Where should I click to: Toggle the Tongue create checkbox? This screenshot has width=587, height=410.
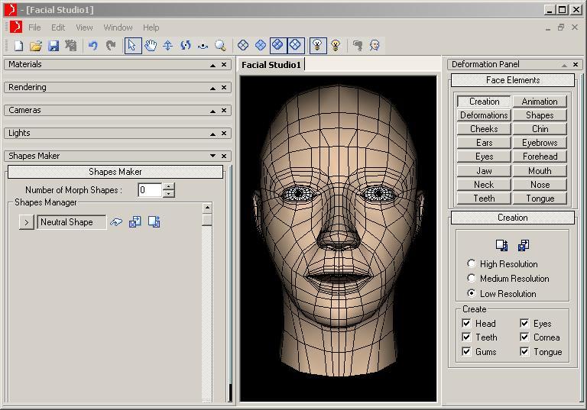coord(524,352)
